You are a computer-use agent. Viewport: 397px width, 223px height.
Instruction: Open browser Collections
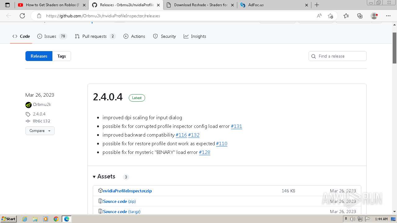360,16
